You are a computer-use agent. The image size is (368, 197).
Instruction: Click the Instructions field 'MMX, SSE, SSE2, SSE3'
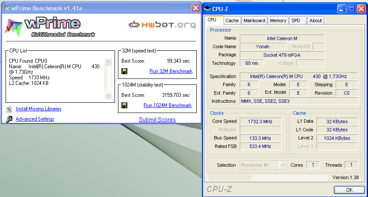[299, 101]
